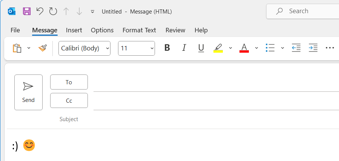Click the To recipients button
The height and width of the screenshot is (161, 339).
pyautogui.click(x=69, y=82)
